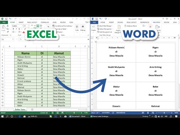Adjust the Word zoom slider
This screenshot has height=135, width=180.
pyautogui.click(x=164, y=113)
